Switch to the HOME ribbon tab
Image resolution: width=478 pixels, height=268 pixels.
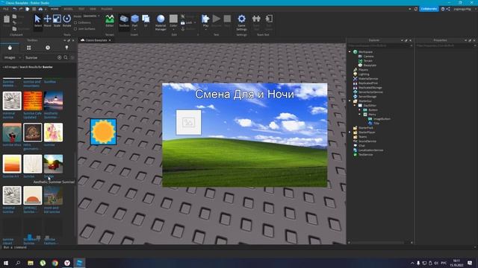tap(55, 9)
